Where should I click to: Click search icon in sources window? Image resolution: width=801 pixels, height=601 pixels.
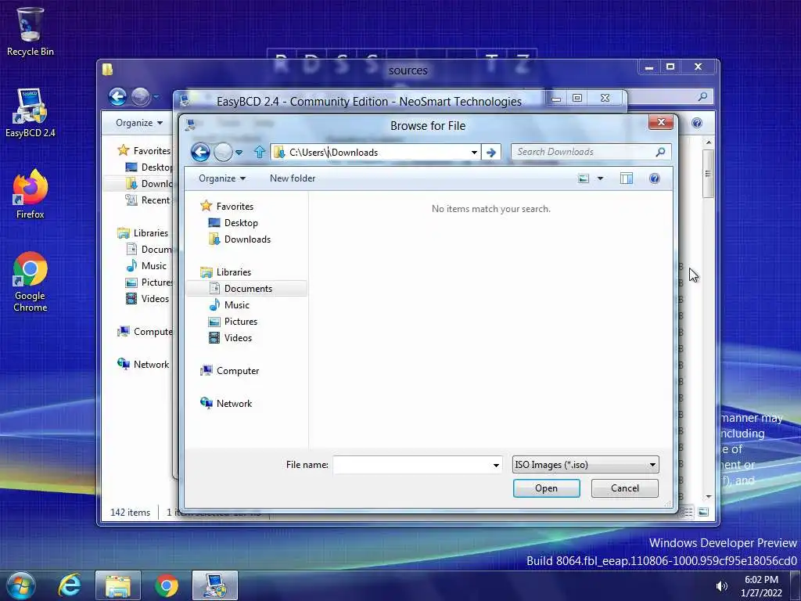tap(703, 96)
